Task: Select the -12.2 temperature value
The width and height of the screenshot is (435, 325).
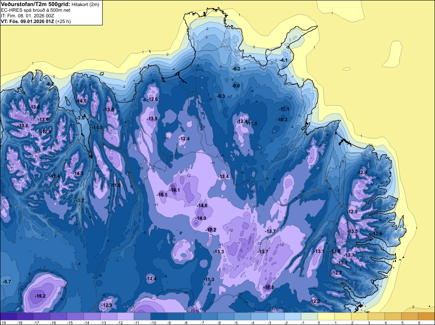Action: [315, 301]
